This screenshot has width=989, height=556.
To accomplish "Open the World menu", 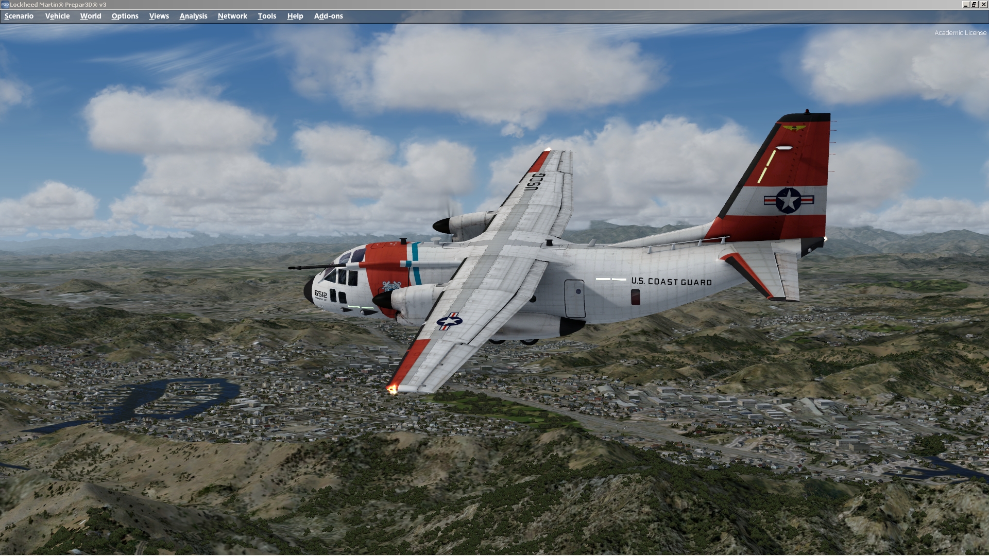I will click(x=91, y=16).
